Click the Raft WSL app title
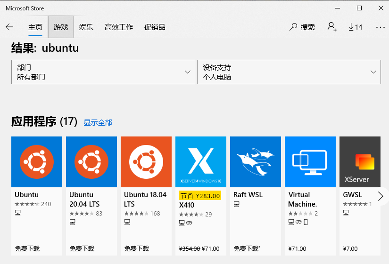 [248, 195]
